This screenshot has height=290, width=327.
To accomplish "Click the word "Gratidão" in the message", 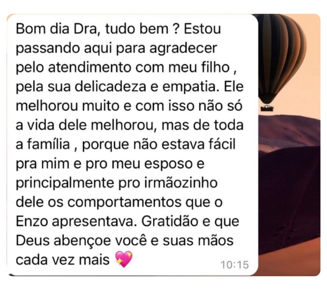I will pos(170,221).
